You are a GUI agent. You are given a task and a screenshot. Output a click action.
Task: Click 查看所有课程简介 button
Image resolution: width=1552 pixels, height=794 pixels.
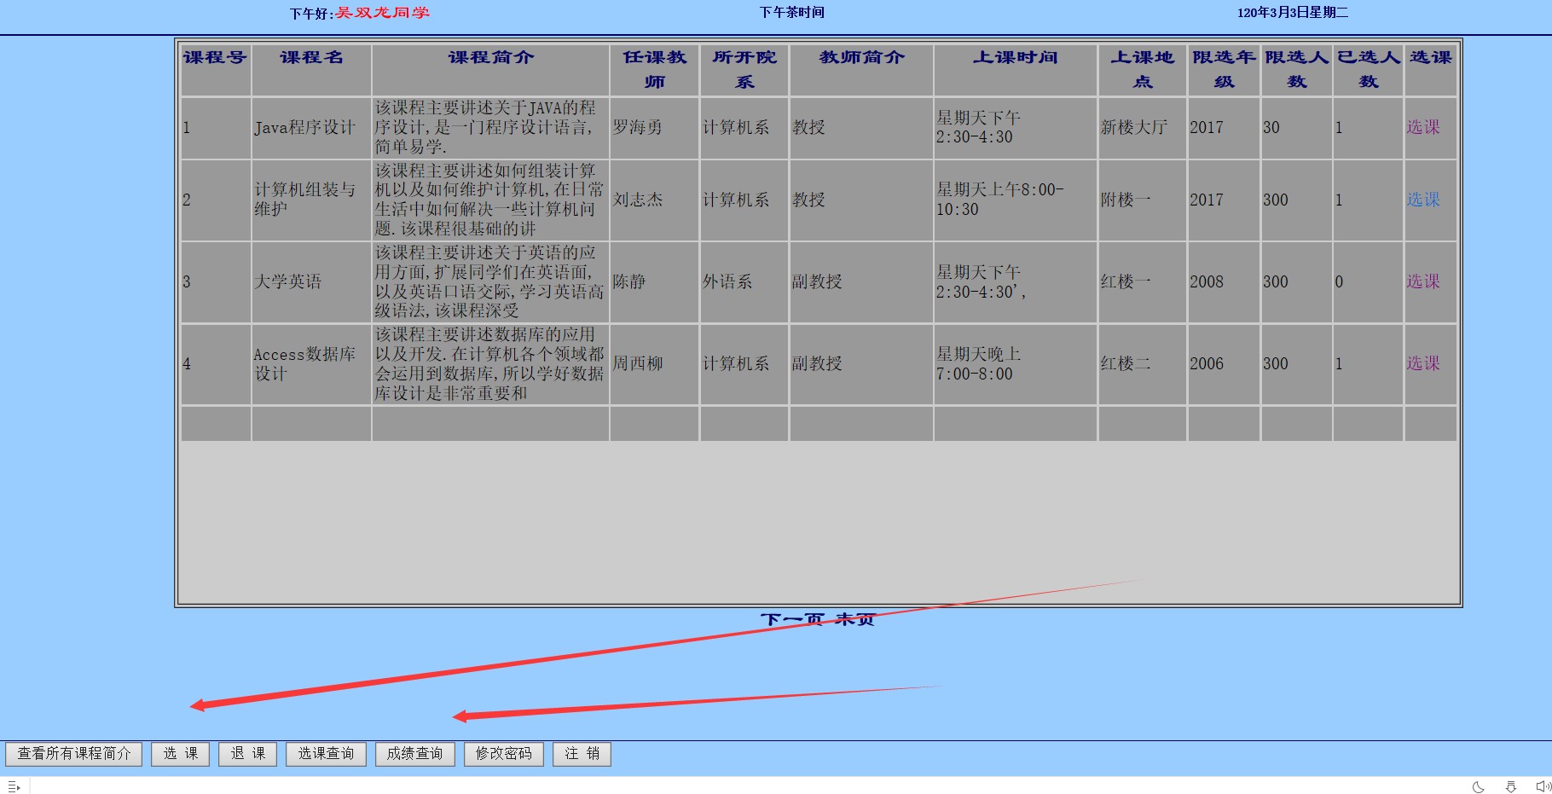pyautogui.click(x=74, y=754)
